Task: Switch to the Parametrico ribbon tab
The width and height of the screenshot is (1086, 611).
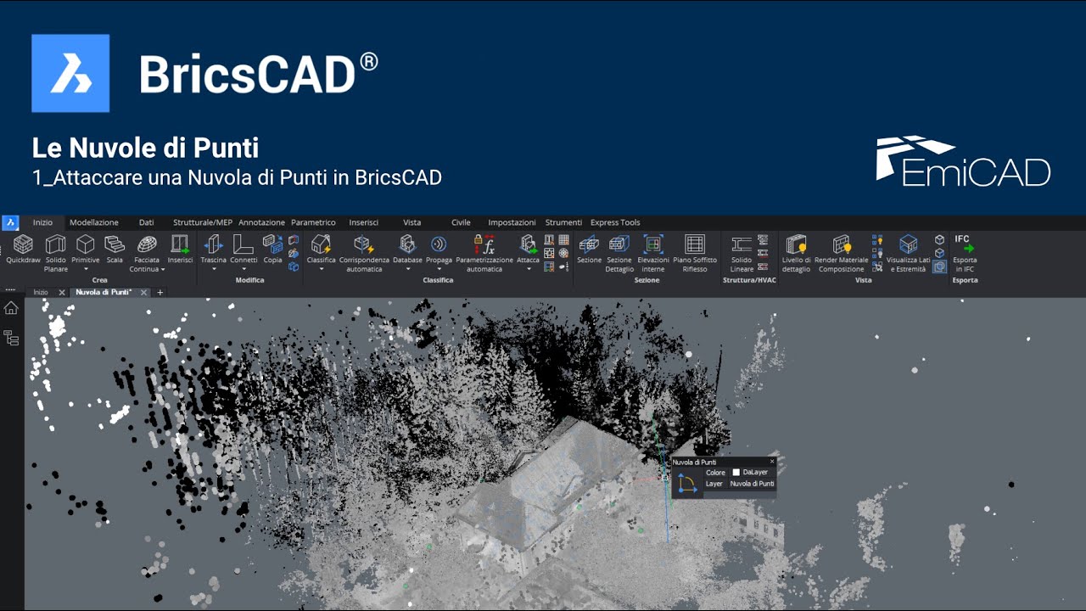Action: coord(313,222)
